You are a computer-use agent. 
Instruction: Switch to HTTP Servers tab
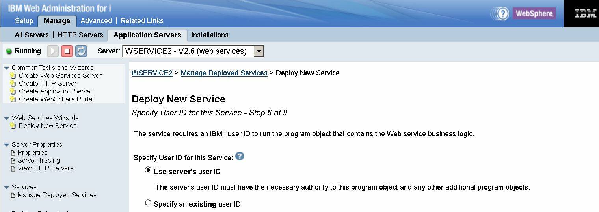pyautogui.click(x=80, y=35)
